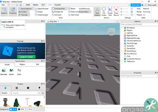This screenshot has height=112, width=158.
Task: Select the Generate terrain tool
Action: pos(4,72)
